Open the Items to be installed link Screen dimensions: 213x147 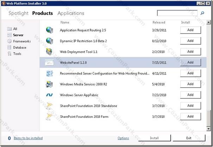click(28, 138)
